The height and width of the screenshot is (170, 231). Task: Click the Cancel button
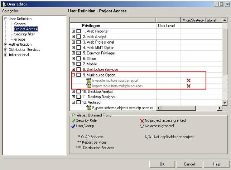(189, 164)
